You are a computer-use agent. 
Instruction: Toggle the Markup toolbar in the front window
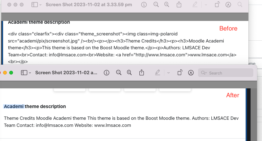pyautogui.click(x=191, y=73)
